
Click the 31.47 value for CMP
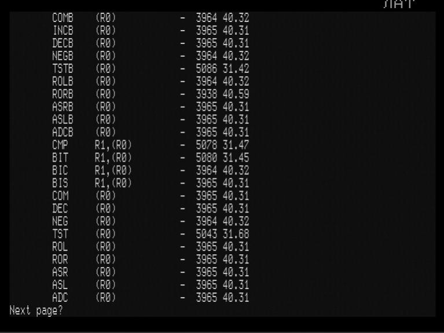(x=236, y=145)
